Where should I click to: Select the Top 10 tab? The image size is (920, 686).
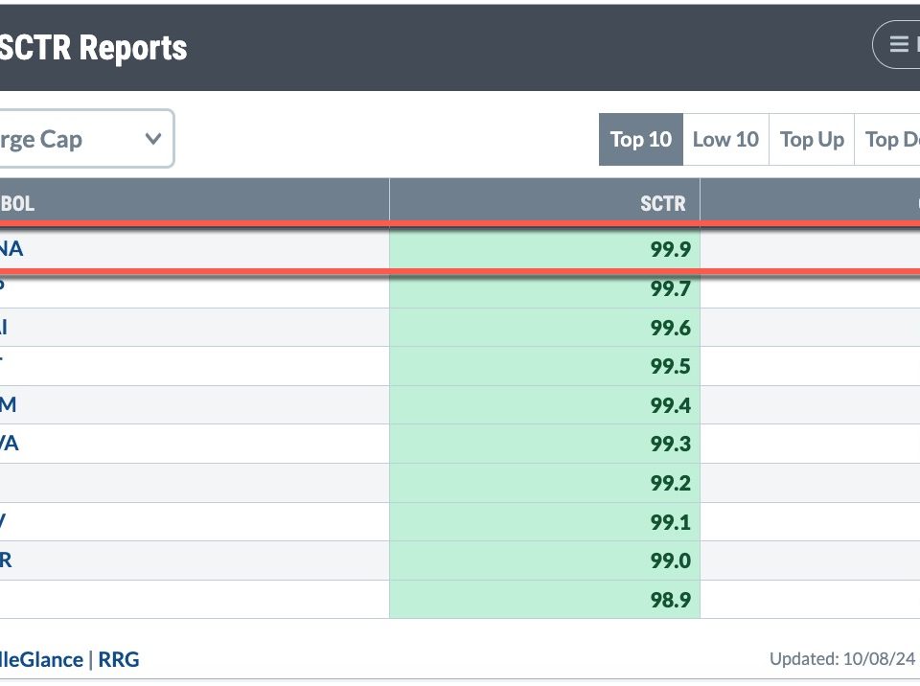(640, 140)
